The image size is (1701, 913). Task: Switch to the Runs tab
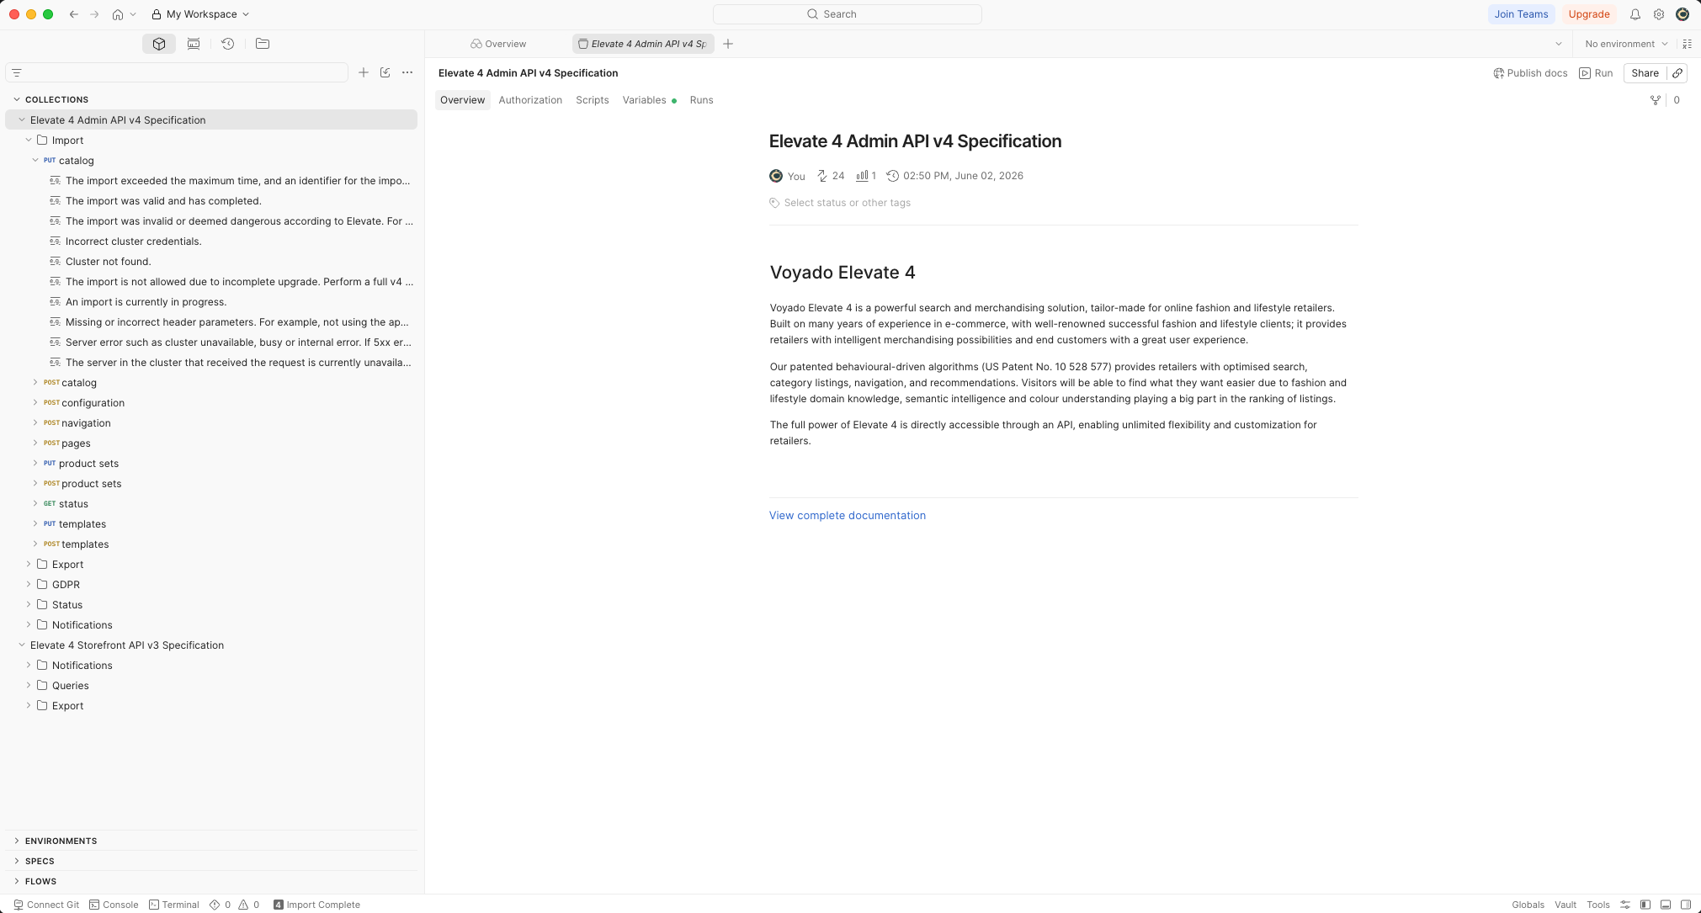[x=701, y=100]
